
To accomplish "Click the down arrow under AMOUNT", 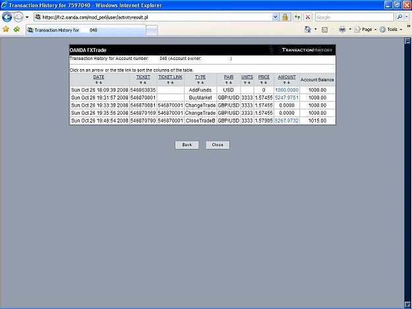I will click(289, 83).
